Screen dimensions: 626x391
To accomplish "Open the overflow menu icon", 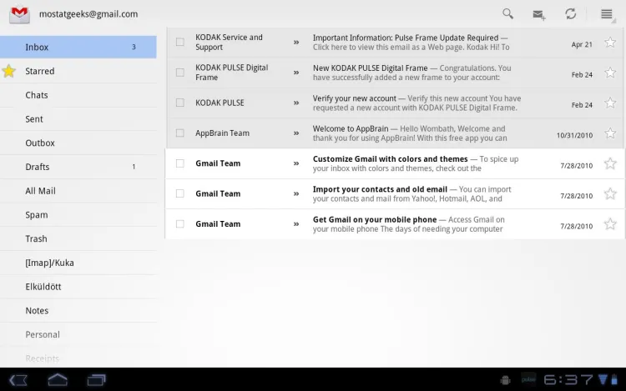I will 607,14.
